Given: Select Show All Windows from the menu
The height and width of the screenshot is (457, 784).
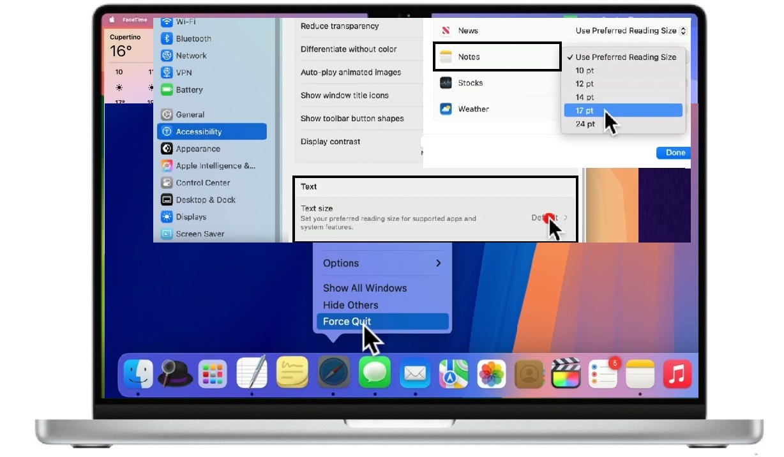Looking at the screenshot, I should 365,288.
